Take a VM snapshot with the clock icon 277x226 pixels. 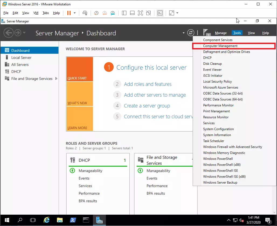(x=96, y=13)
